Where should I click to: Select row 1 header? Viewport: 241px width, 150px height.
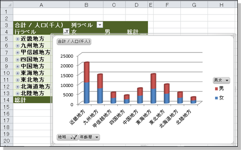point(7,11)
